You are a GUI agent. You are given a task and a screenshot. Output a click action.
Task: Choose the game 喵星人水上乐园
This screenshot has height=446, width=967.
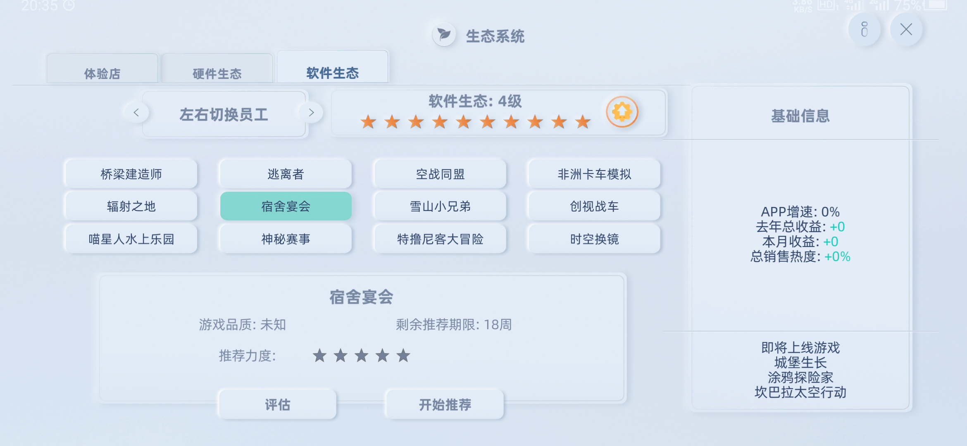coord(131,239)
